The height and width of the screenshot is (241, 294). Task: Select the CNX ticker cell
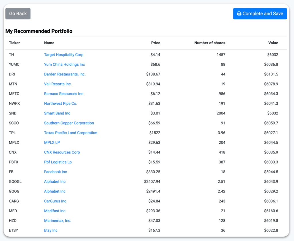coord(13,152)
